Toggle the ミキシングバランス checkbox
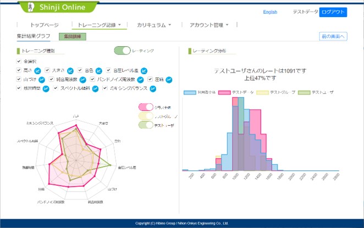 105,88
